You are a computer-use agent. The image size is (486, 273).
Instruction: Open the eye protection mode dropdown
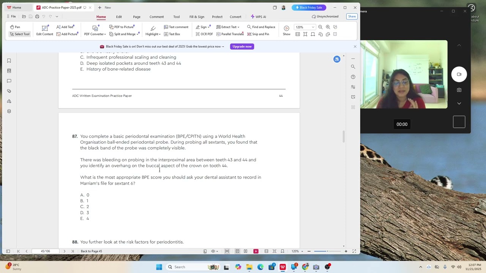215,251
